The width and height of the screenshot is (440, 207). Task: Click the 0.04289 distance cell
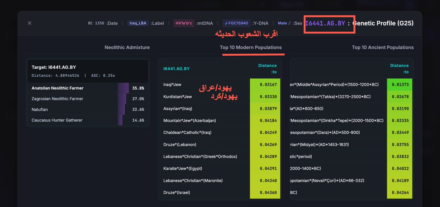(265, 156)
